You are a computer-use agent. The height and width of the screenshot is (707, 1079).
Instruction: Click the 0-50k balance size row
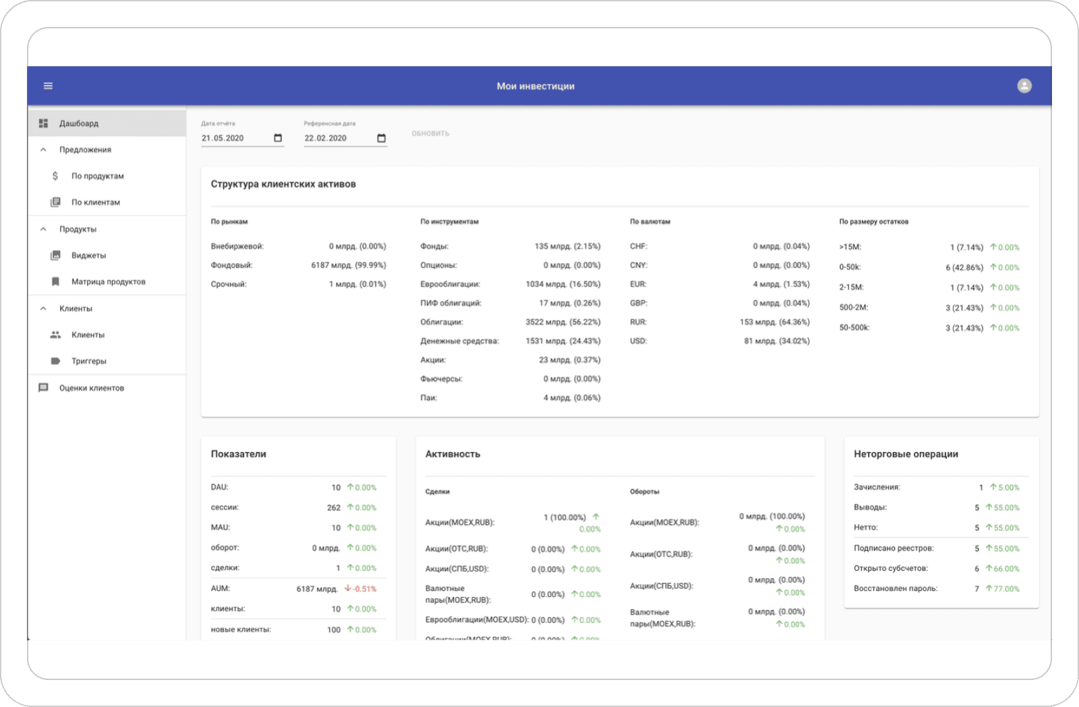tap(929, 267)
